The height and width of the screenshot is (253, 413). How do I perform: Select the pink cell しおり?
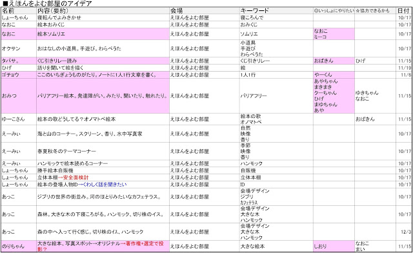(334, 246)
